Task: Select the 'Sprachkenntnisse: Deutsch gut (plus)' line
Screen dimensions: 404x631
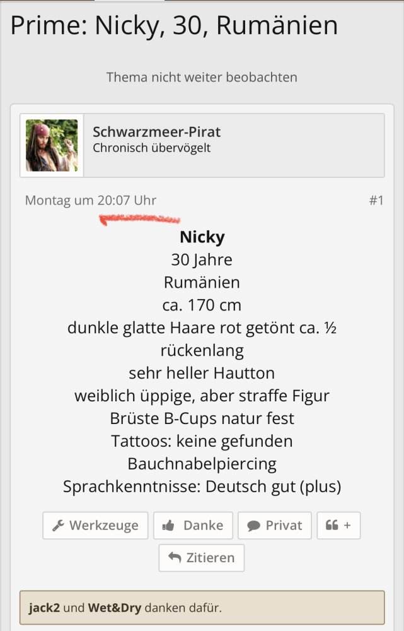Action: 202,487
